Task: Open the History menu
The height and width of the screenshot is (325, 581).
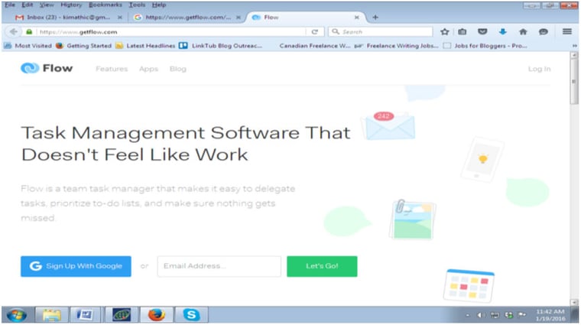Action: pyautogui.click(x=71, y=5)
